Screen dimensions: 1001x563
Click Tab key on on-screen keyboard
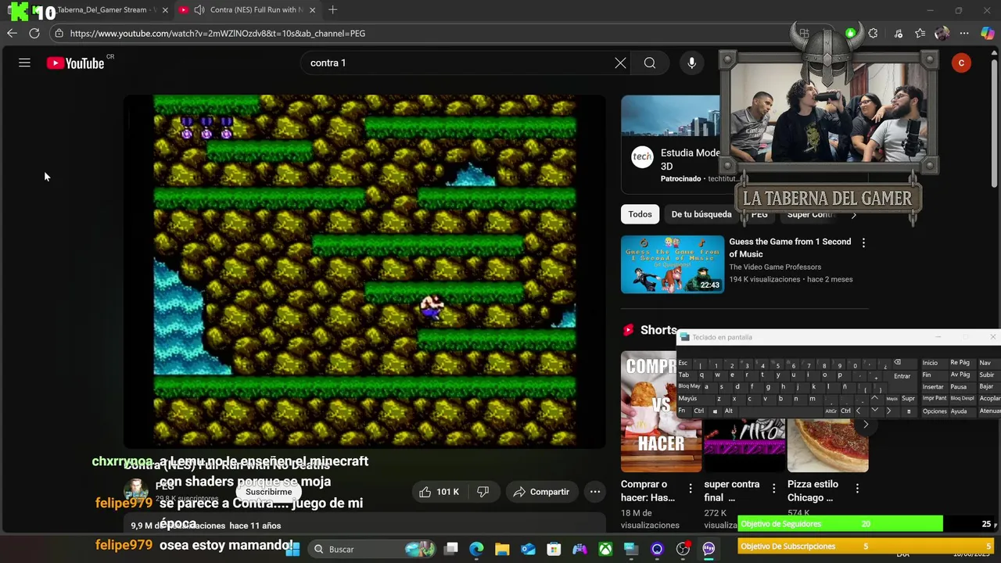click(685, 375)
